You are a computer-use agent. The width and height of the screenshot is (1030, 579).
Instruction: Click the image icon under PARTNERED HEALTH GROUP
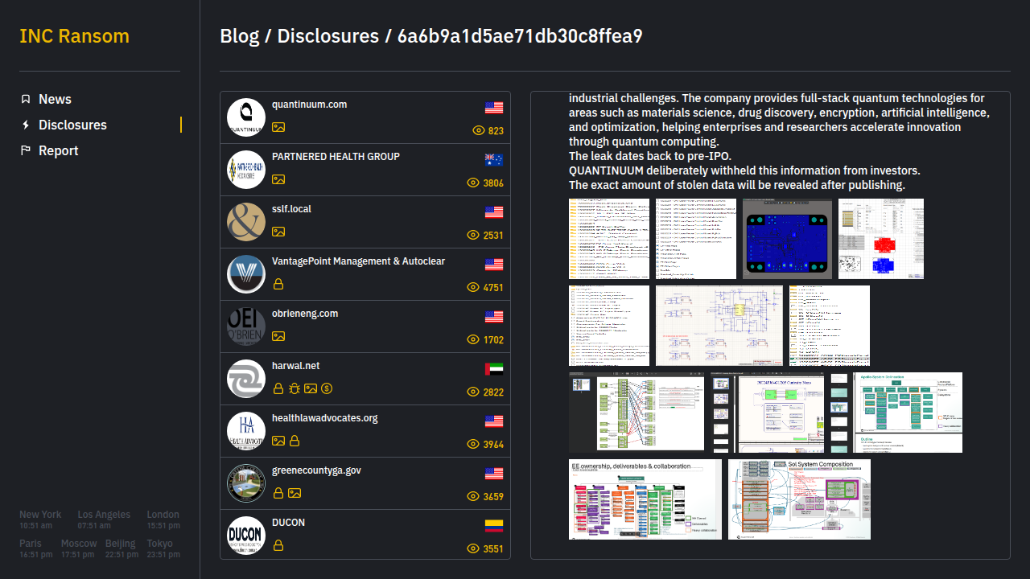point(278,179)
